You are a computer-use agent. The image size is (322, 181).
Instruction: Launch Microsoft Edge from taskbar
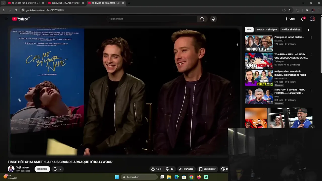(177, 177)
